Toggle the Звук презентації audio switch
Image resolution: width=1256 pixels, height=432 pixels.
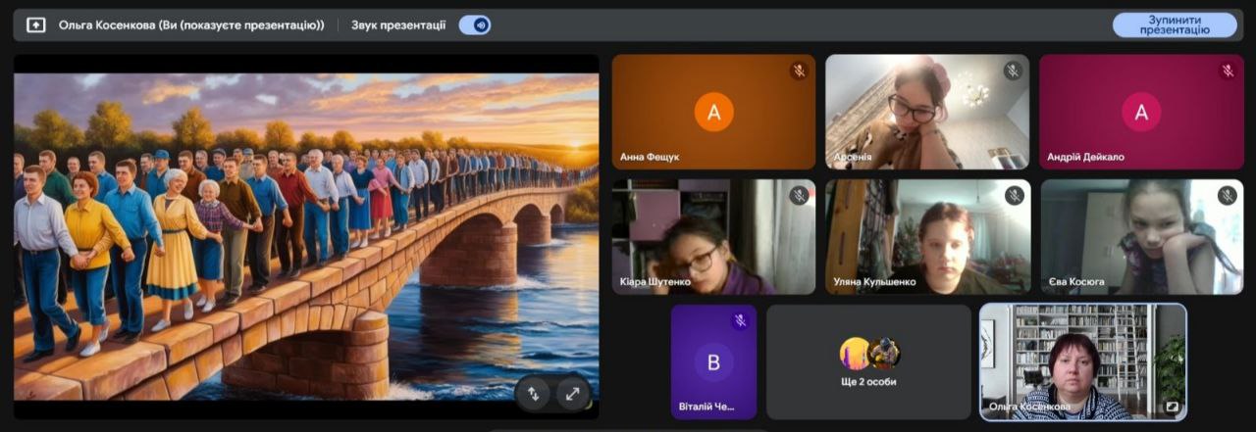click(x=475, y=25)
